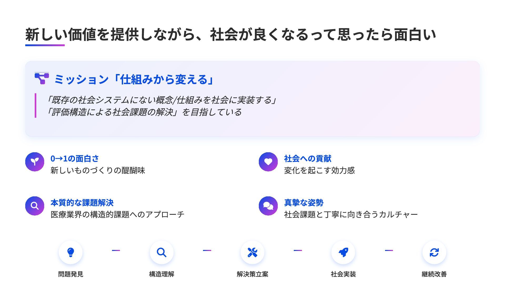Click the refresh arrows icon above 継続改善
The width and height of the screenshot is (505, 304).
(x=434, y=252)
